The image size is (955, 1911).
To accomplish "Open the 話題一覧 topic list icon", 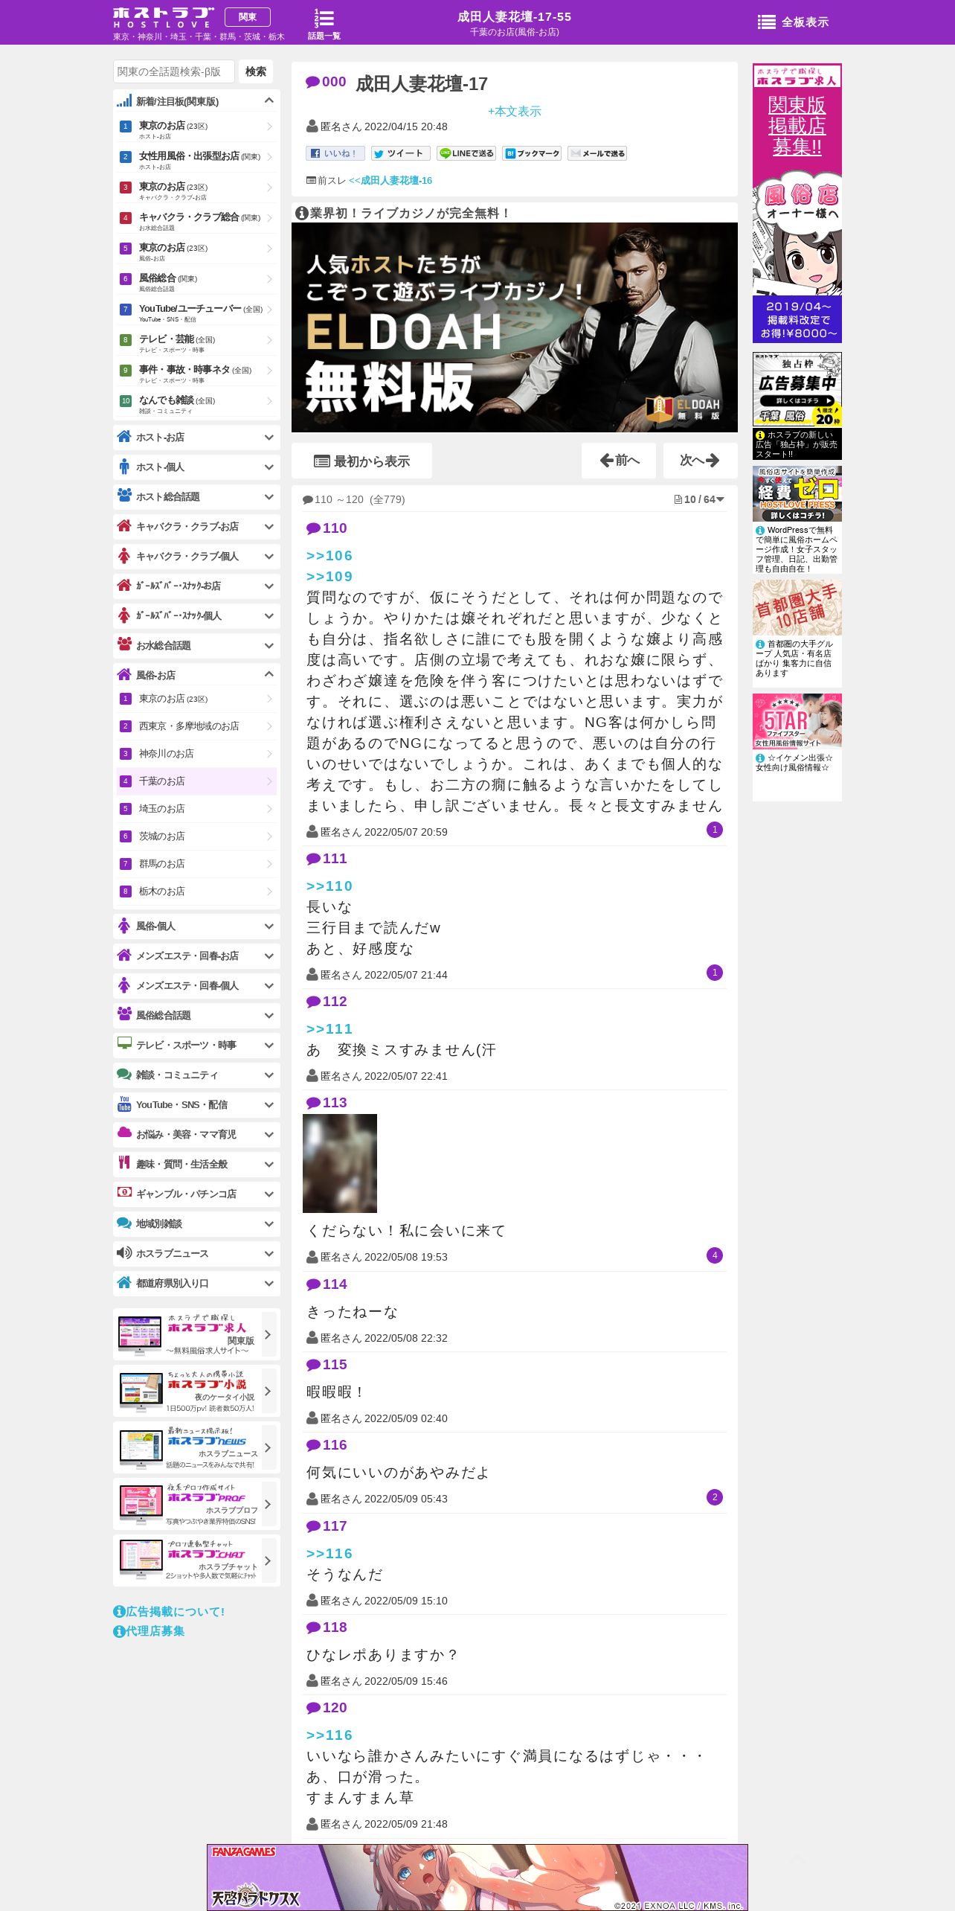I will [324, 24].
